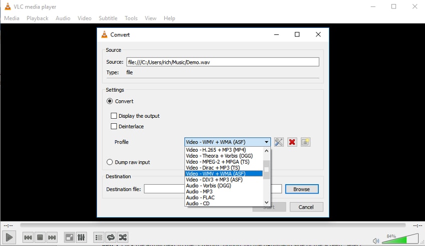Screen dimensions: 425x246
Task: Click the Browse button for destination
Action: coord(302,189)
